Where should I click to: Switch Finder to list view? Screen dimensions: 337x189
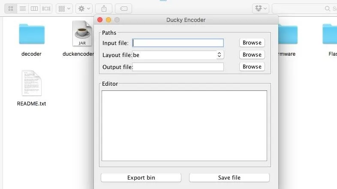coord(23,8)
